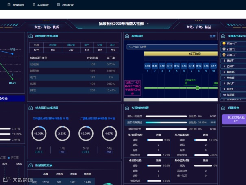Click the 1225 total count cell

tap(37, 50)
